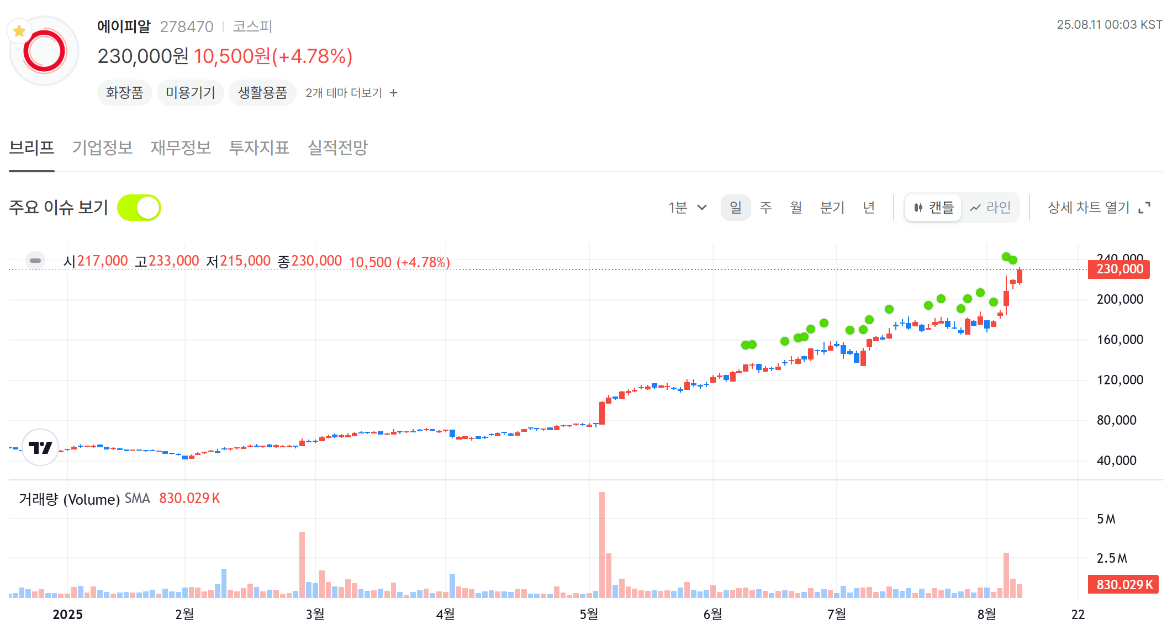1167x640 pixels.
Task: Click the 화장품 theme tag
Action: 124,92
